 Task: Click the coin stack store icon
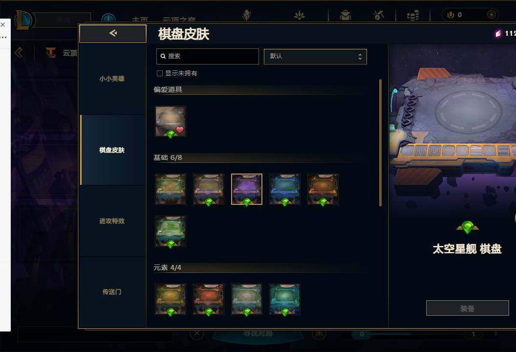coord(413,15)
